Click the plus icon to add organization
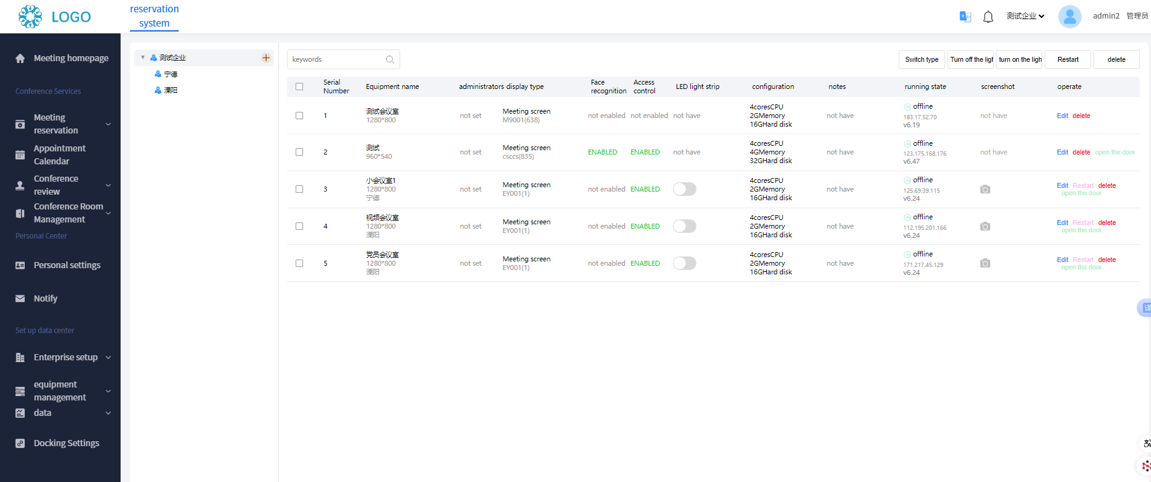The height and width of the screenshot is (482, 1151). (x=266, y=57)
